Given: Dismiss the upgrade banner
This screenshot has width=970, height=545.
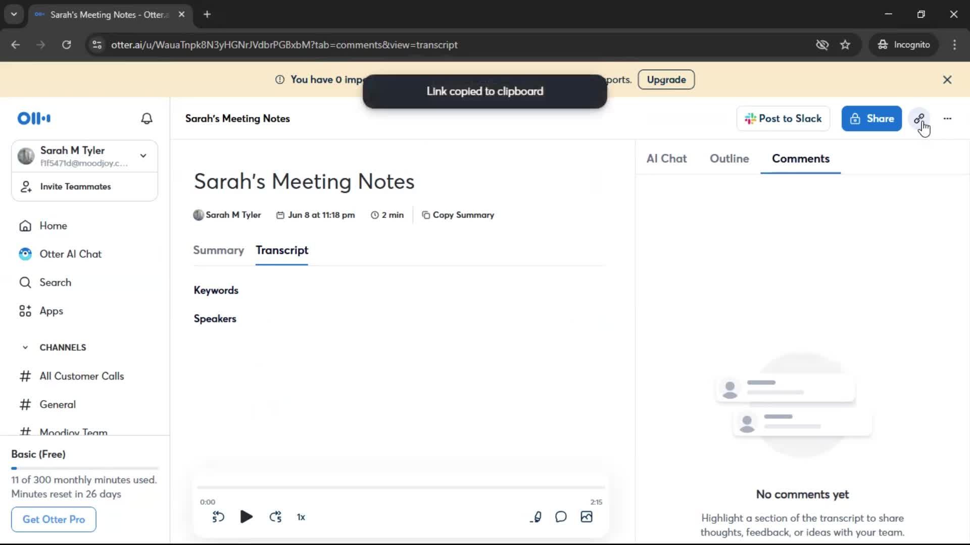Looking at the screenshot, I should pos(947,80).
